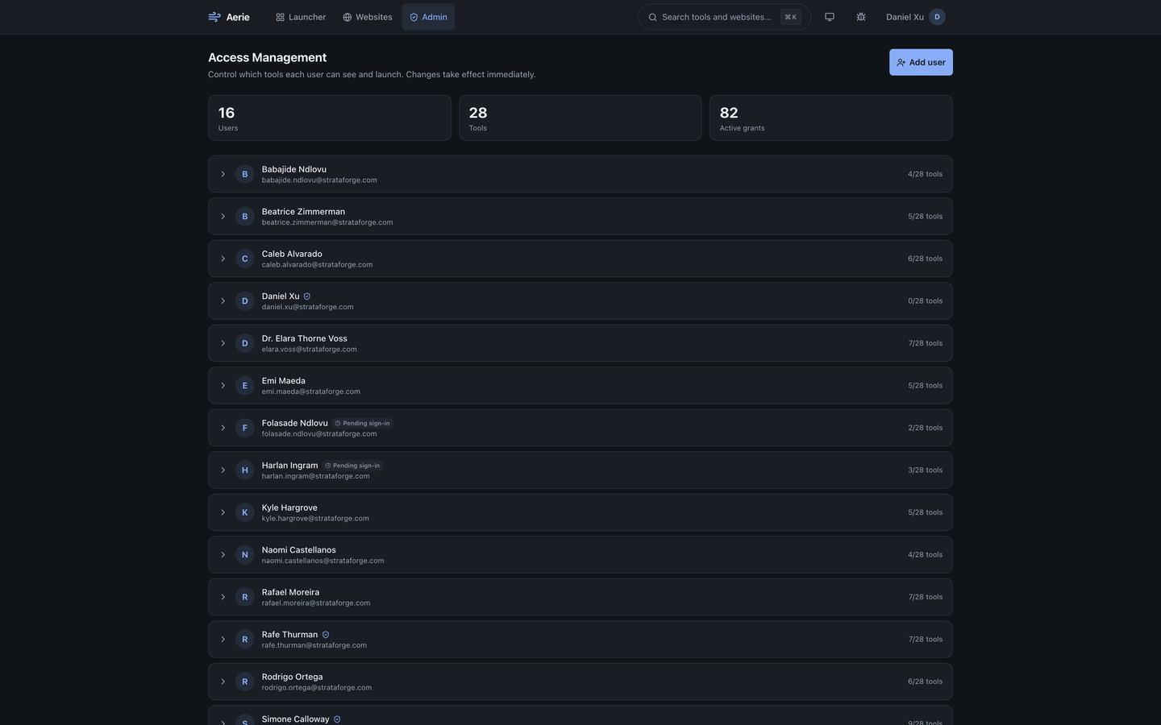Viewport: 1161px width, 725px height.
Task: Expand Rodrigo Ortega's row chevron
Action: pos(223,681)
